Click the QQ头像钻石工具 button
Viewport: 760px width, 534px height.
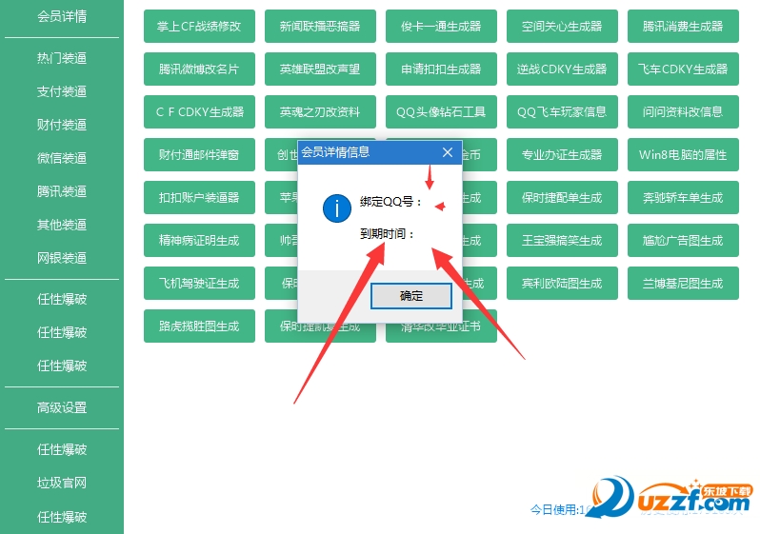coord(441,112)
